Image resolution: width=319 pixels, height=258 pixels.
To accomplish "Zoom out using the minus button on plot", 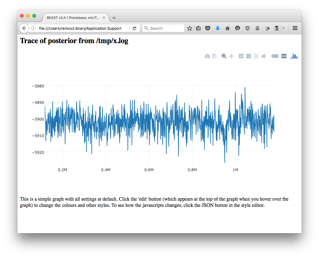I will coord(248,56).
